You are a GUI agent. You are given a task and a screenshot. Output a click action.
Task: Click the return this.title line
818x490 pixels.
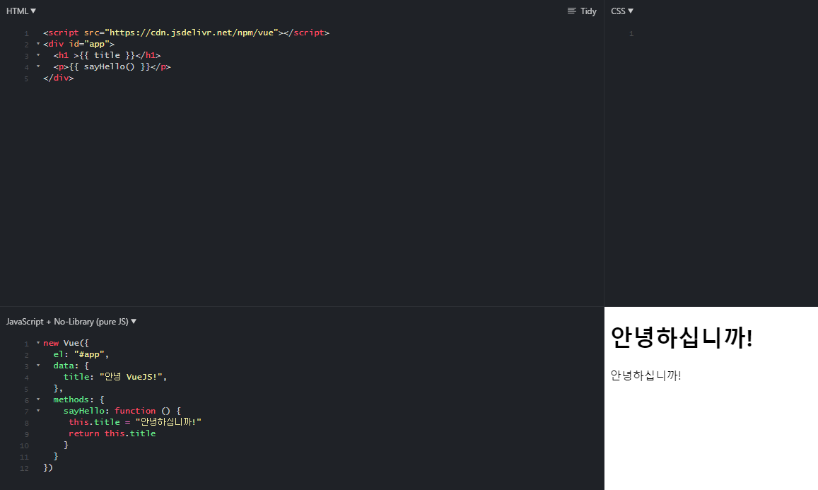112,433
